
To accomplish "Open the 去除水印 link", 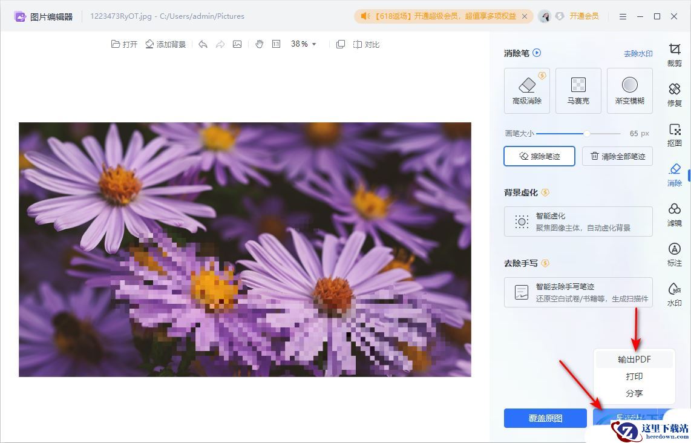I will (x=638, y=54).
